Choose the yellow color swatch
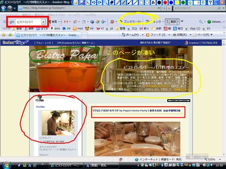Screen dimensions: 226x169 (x=177, y=3)
